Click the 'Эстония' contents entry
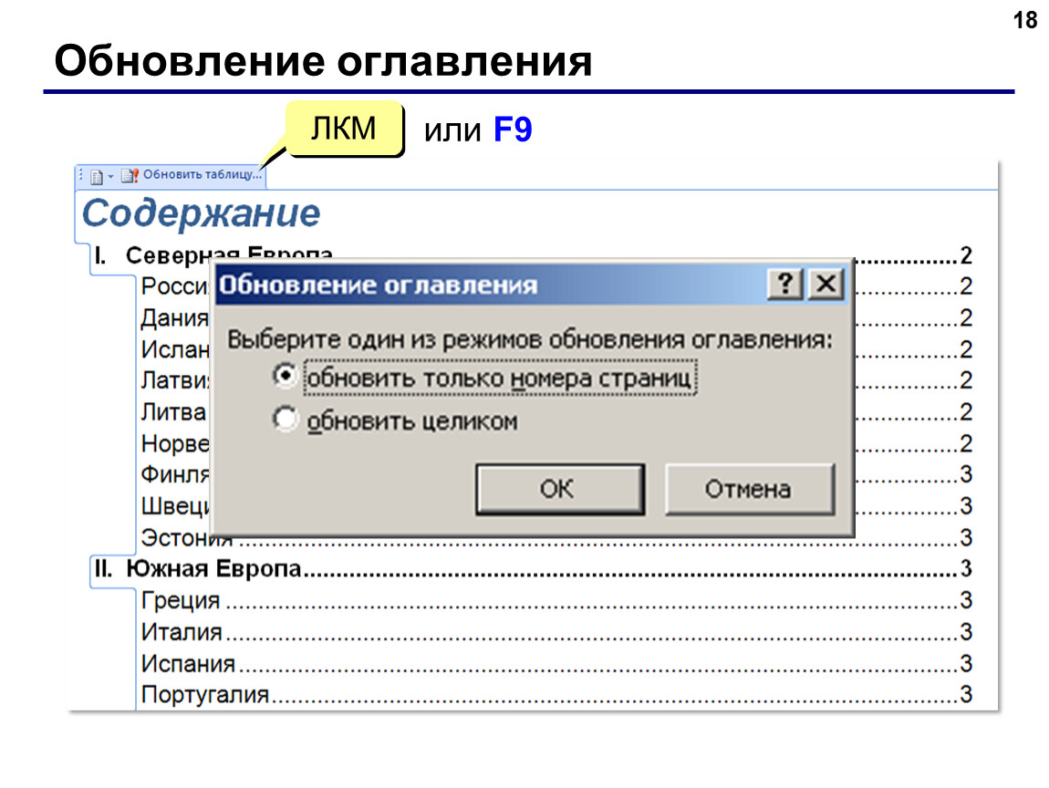 [x=556, y=537]
